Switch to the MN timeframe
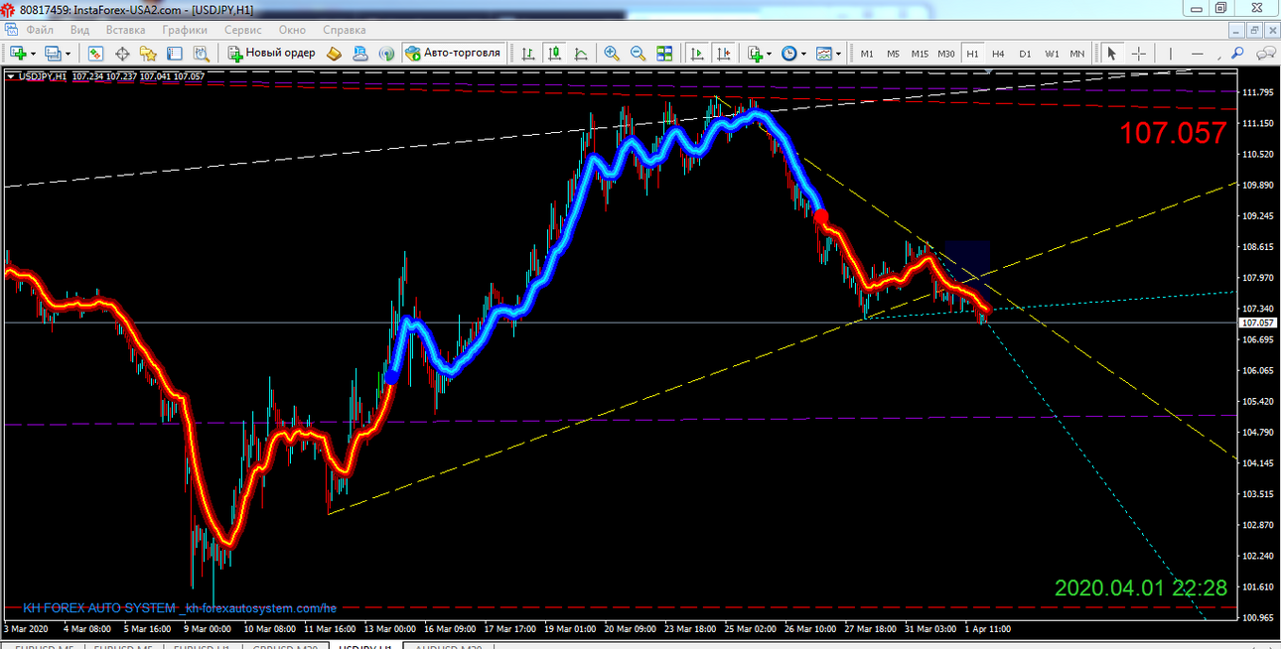1281x649 pixels. [x=1077, y=53]
